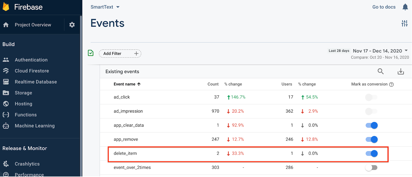The image size is (412, 177).
Task: Turn off app_remove conversion toggle
Action: point(372,139)
